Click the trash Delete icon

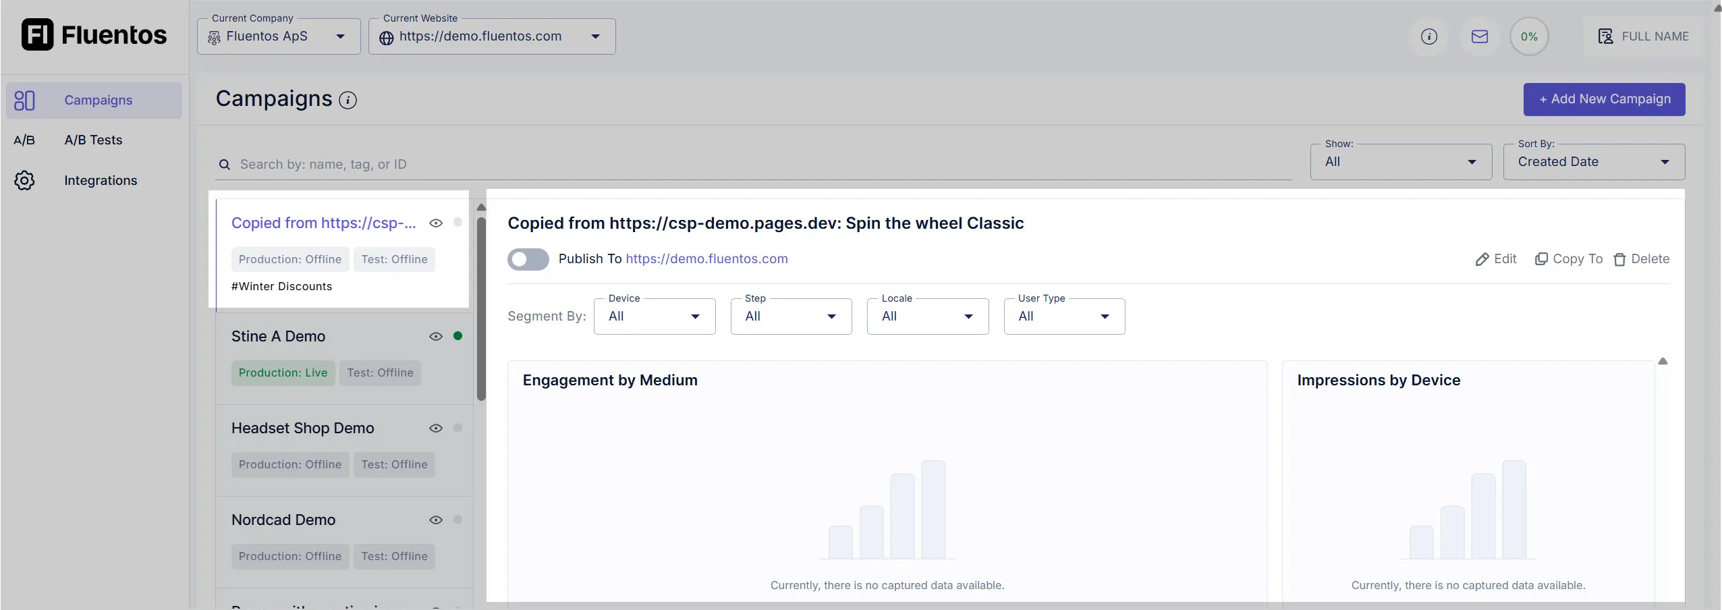pos(1619,260)
